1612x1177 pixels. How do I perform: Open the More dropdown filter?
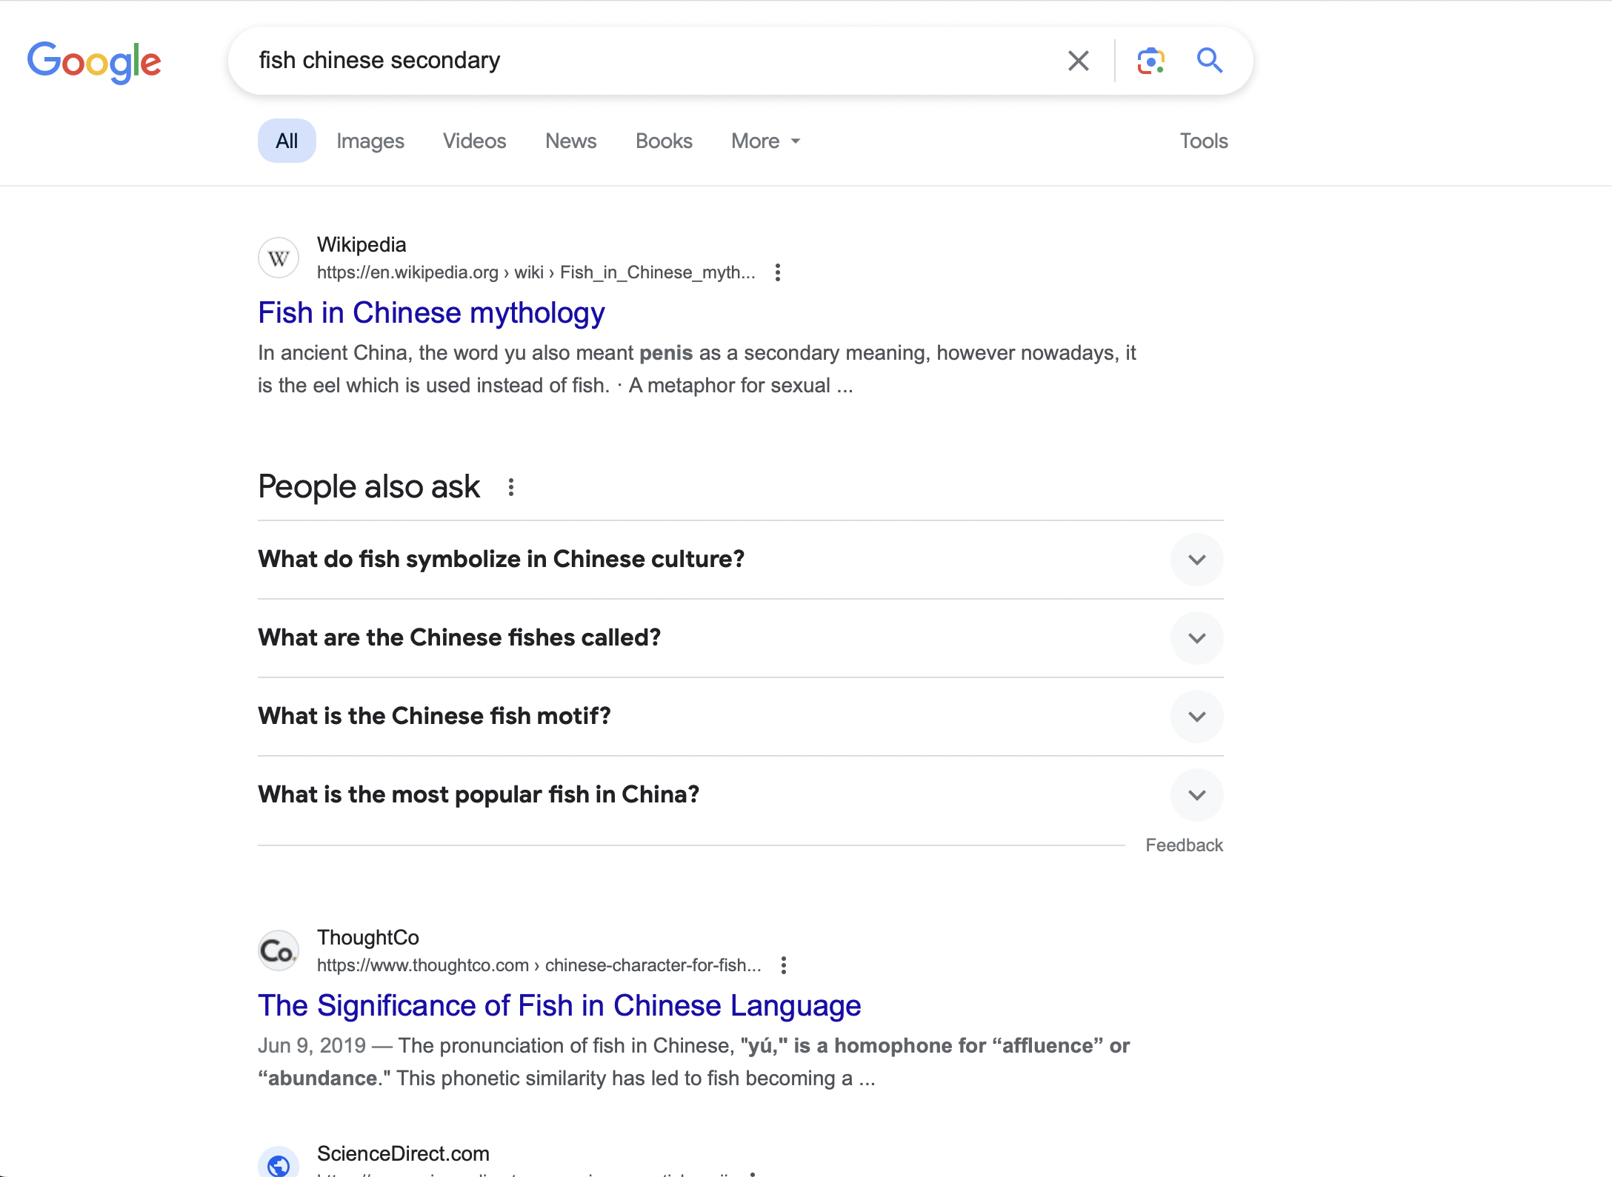[x=765, y=141]
